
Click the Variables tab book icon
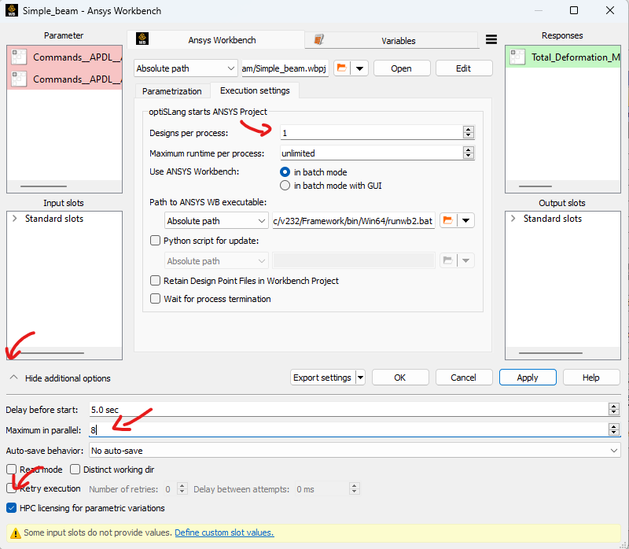[x=319, y=40]
